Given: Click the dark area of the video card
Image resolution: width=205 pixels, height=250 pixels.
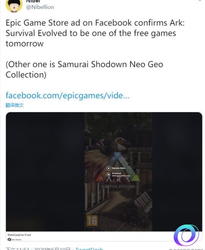Looking at the screenshot, I should pyautogui.click(x=45, y=171).
